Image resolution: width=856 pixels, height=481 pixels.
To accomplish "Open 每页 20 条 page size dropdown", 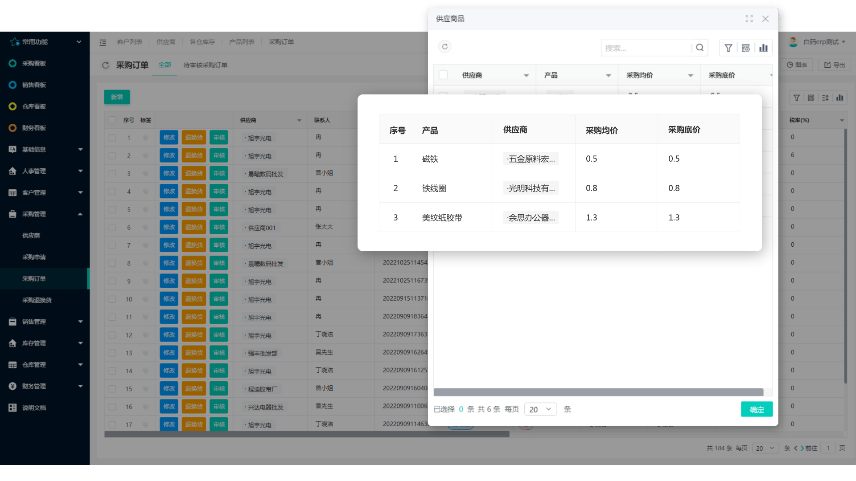I will tap(539, 409).
